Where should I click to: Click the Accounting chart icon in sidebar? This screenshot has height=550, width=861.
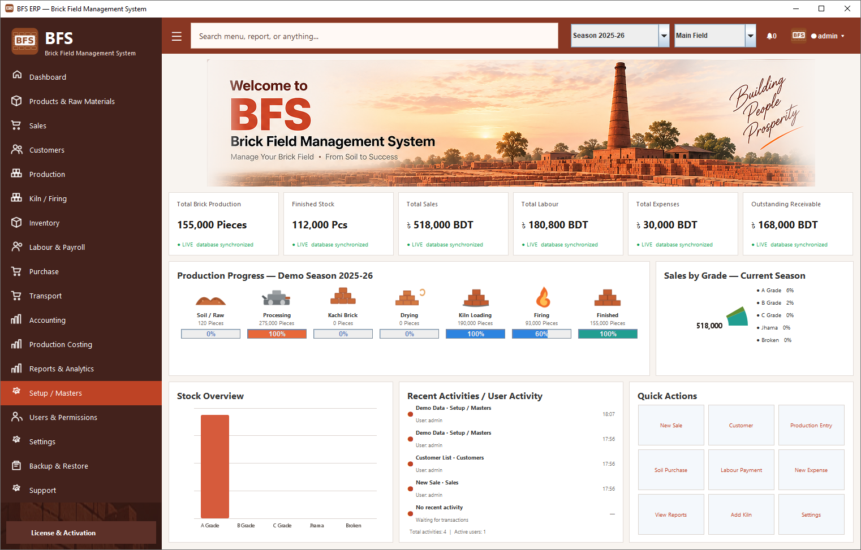(17, 320)
